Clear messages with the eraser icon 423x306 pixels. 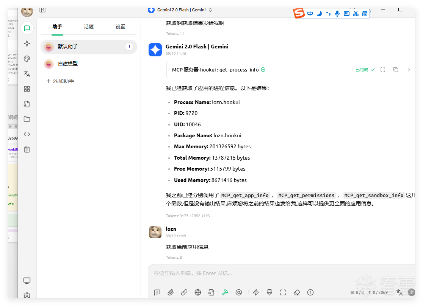pyautogui.click(x=297, y=292)
